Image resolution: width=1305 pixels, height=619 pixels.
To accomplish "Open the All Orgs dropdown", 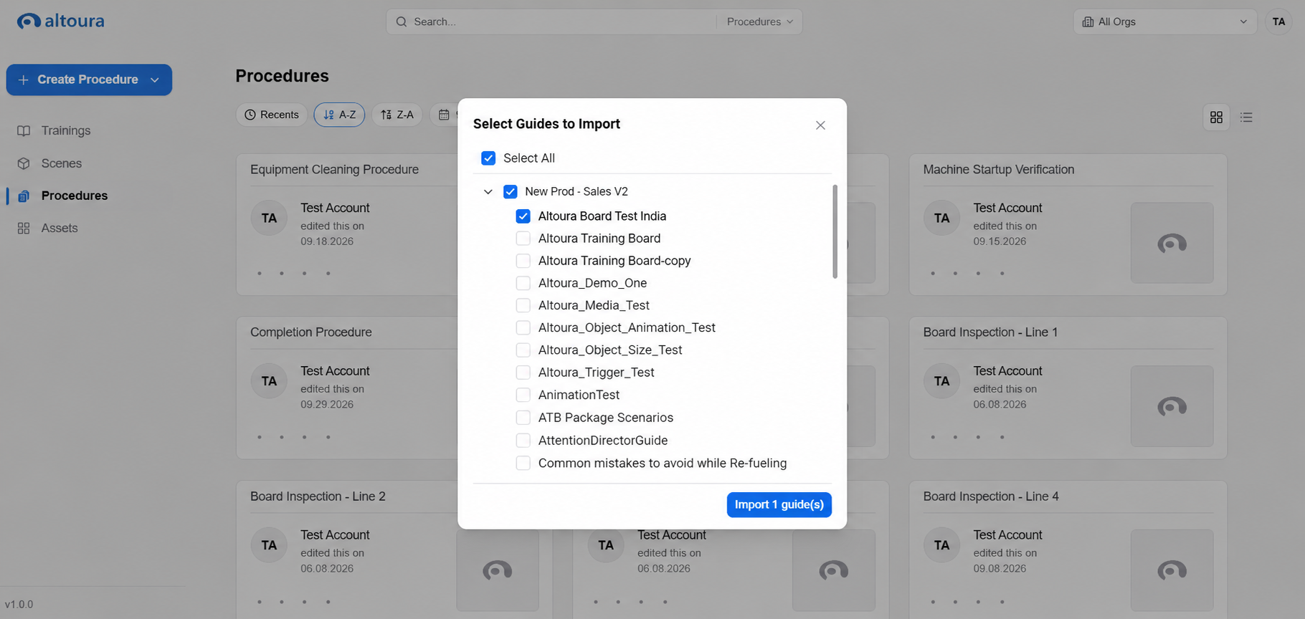I will tap(1164, 21).
